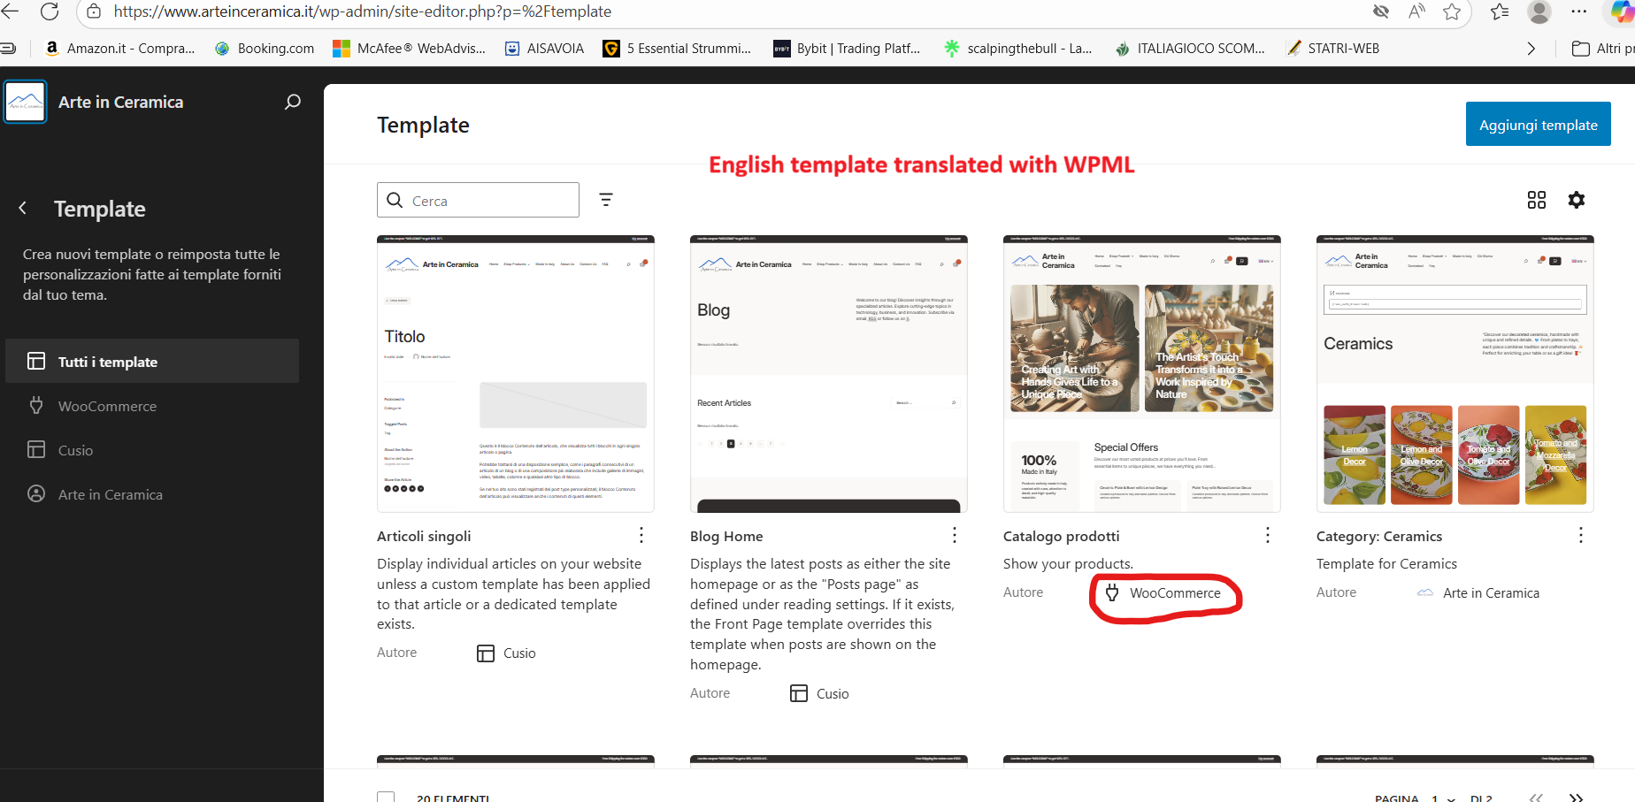Open the page number dropdown
1635x802 pixels.
[x=1443, y=798]
